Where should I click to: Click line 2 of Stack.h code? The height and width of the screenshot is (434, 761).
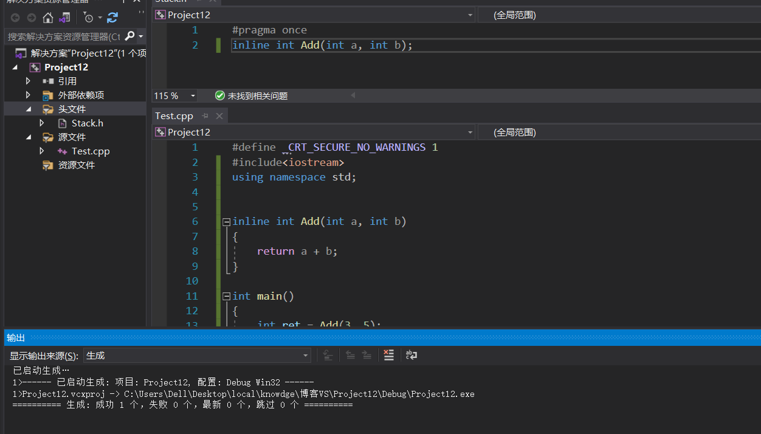click(x=322, y=45)
